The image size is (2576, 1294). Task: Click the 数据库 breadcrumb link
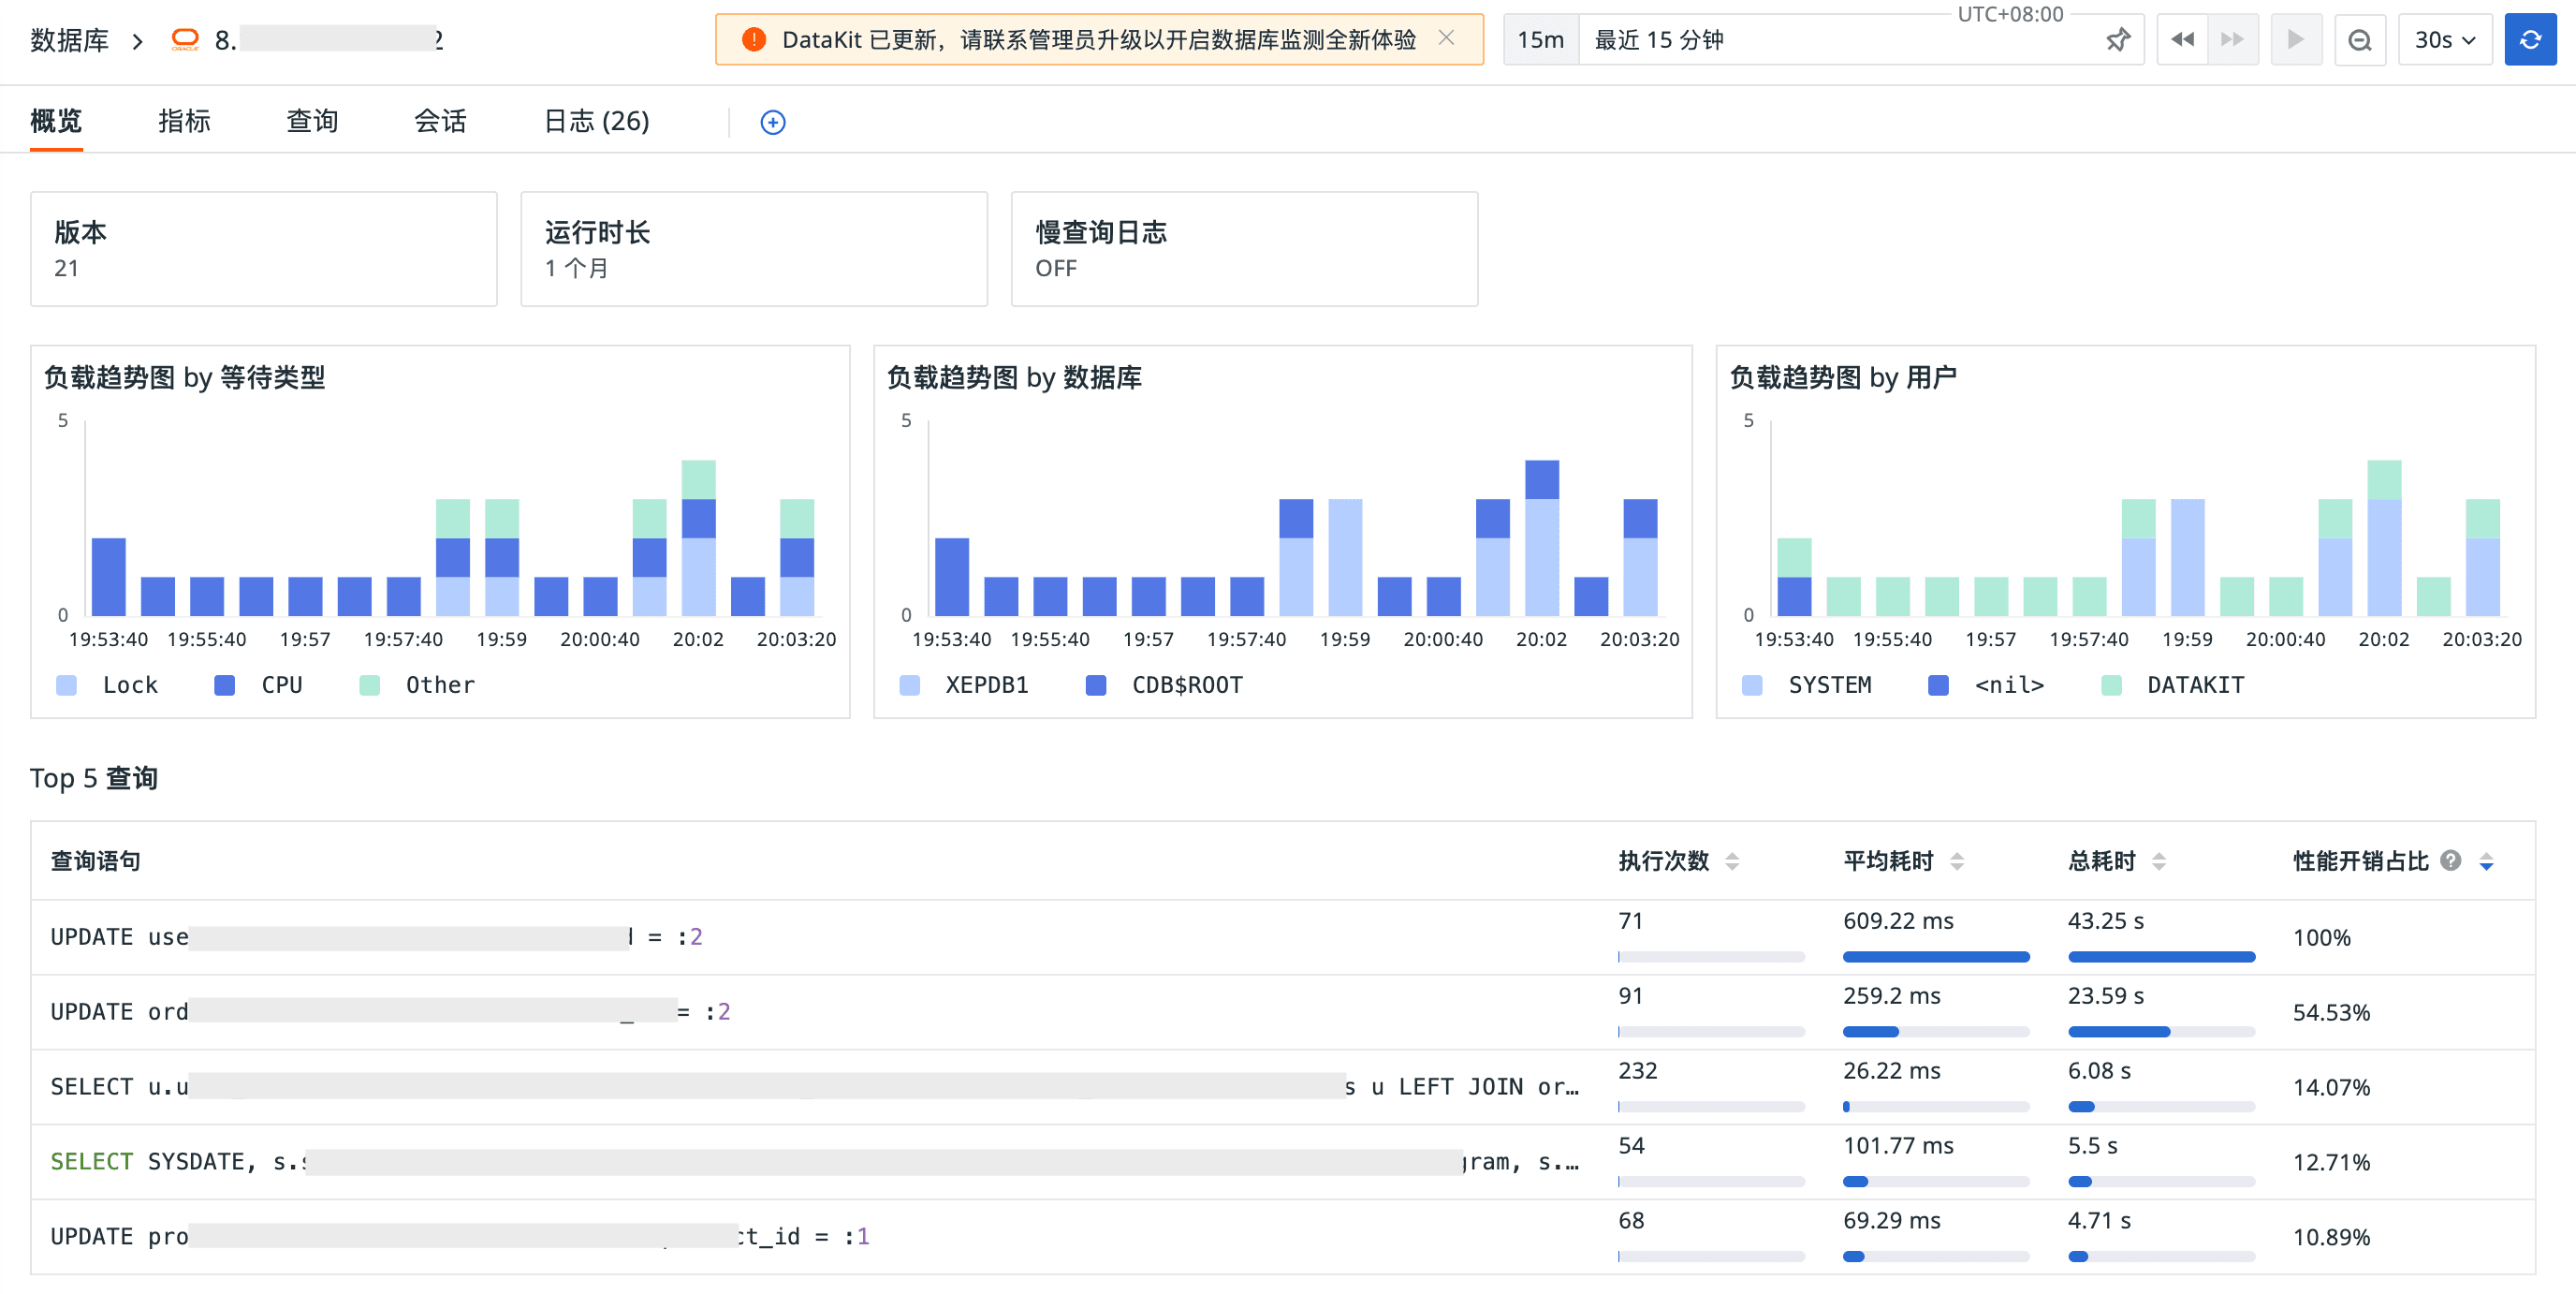[x=69, y=40]
